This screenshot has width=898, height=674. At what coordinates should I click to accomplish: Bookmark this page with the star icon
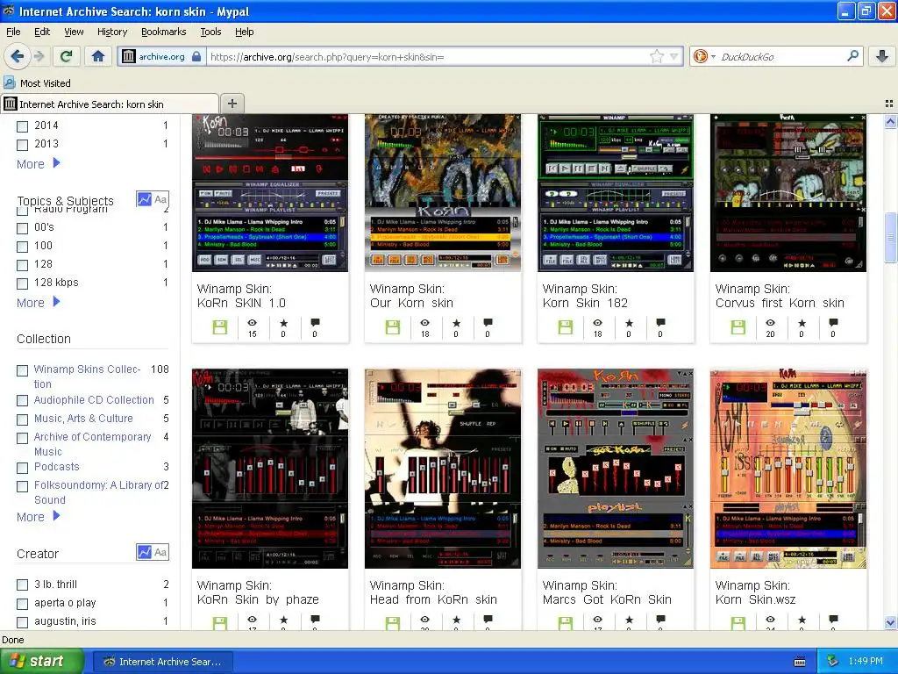(x=656, y=56)
